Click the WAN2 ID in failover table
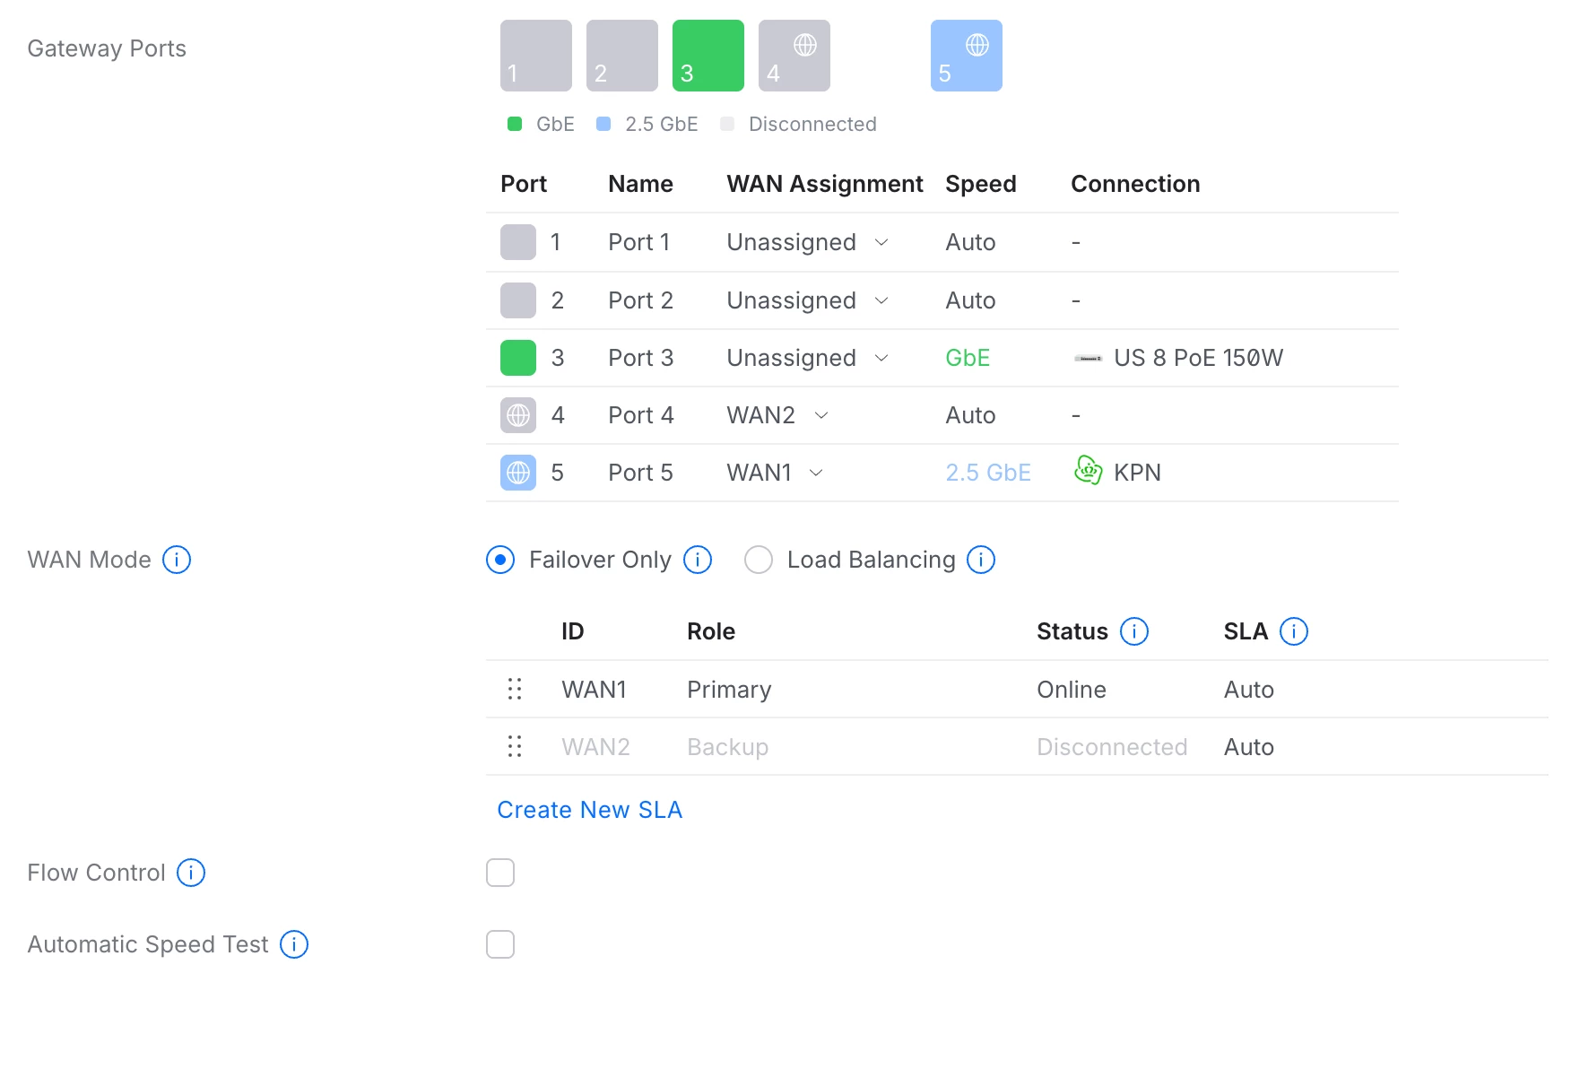1580x1069 pixels. pos(595,747)
